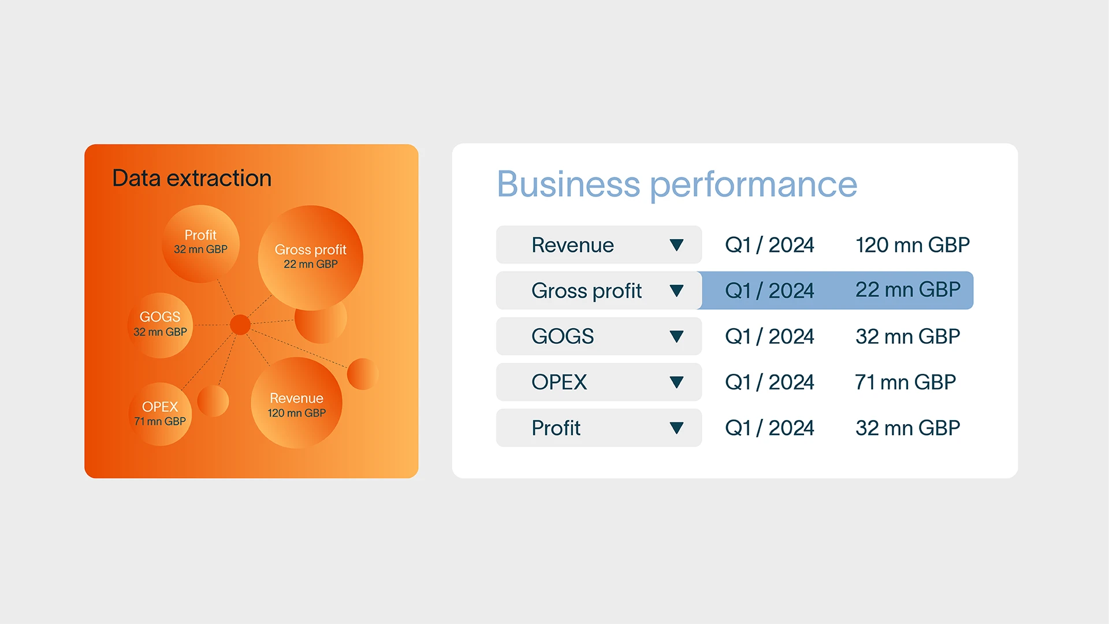Screen dimensions: 1109x624
Task: Click the central hub node of the diagram
Action: pyautogui.click(x=240, y=325)
